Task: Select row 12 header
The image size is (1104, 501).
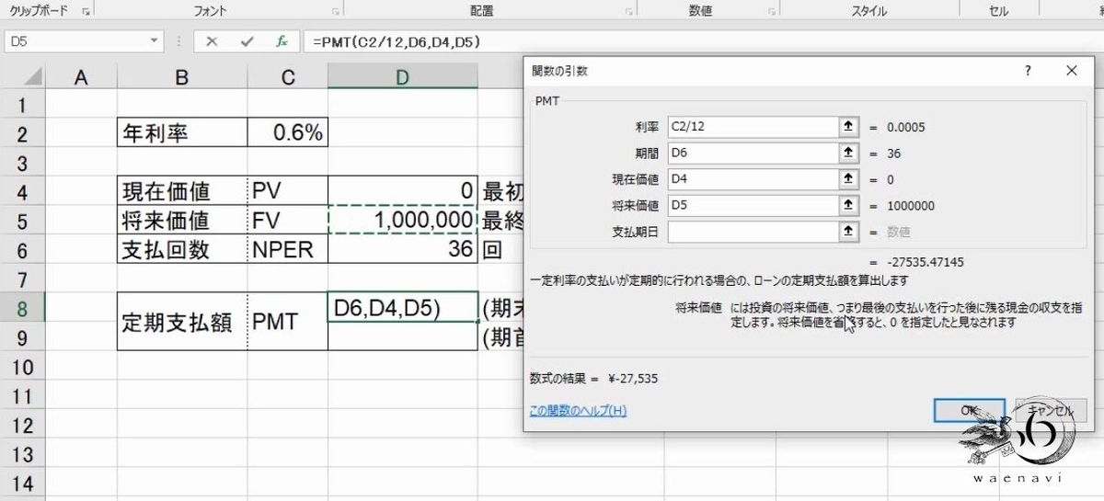Action: coord(22,425)
